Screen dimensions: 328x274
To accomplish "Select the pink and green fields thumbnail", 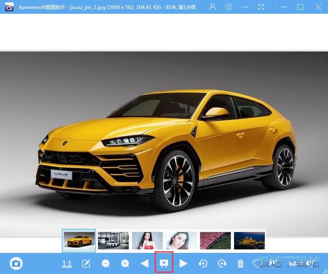I will coord(215,240).
